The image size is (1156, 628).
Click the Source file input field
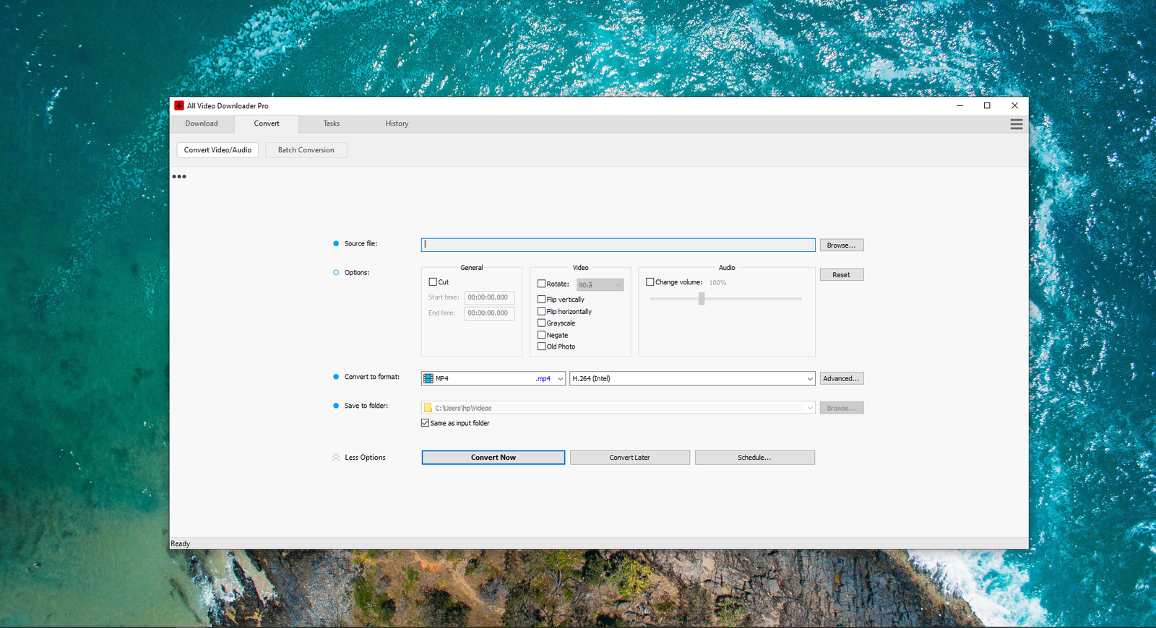click(618, 245)
